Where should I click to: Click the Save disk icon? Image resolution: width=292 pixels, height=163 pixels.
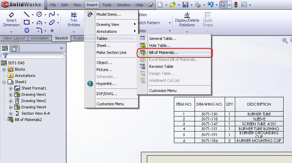pos(185,5)
